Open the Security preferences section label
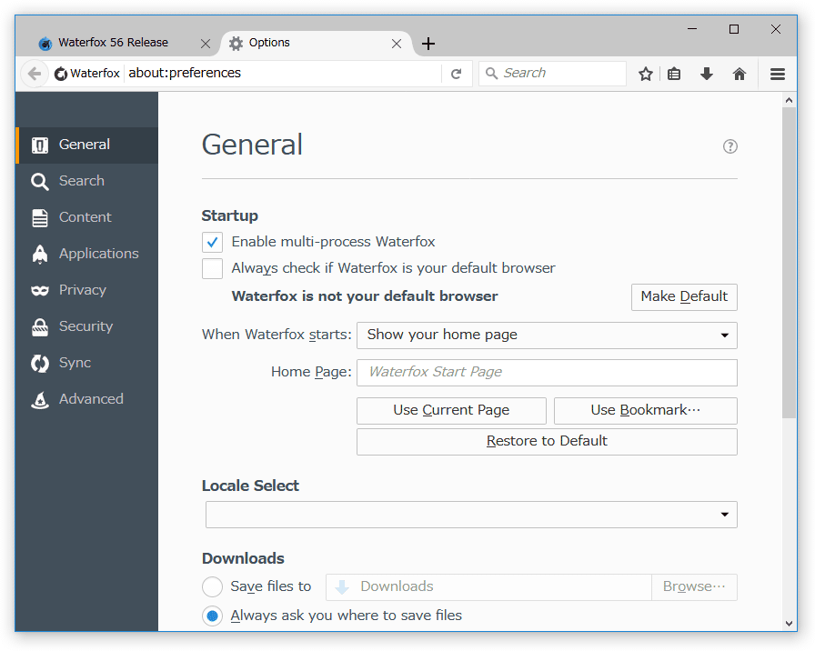 (86, 326)
